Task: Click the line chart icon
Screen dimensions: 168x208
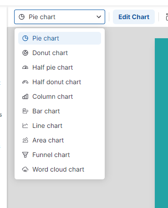Action: (x=25, y=126)
